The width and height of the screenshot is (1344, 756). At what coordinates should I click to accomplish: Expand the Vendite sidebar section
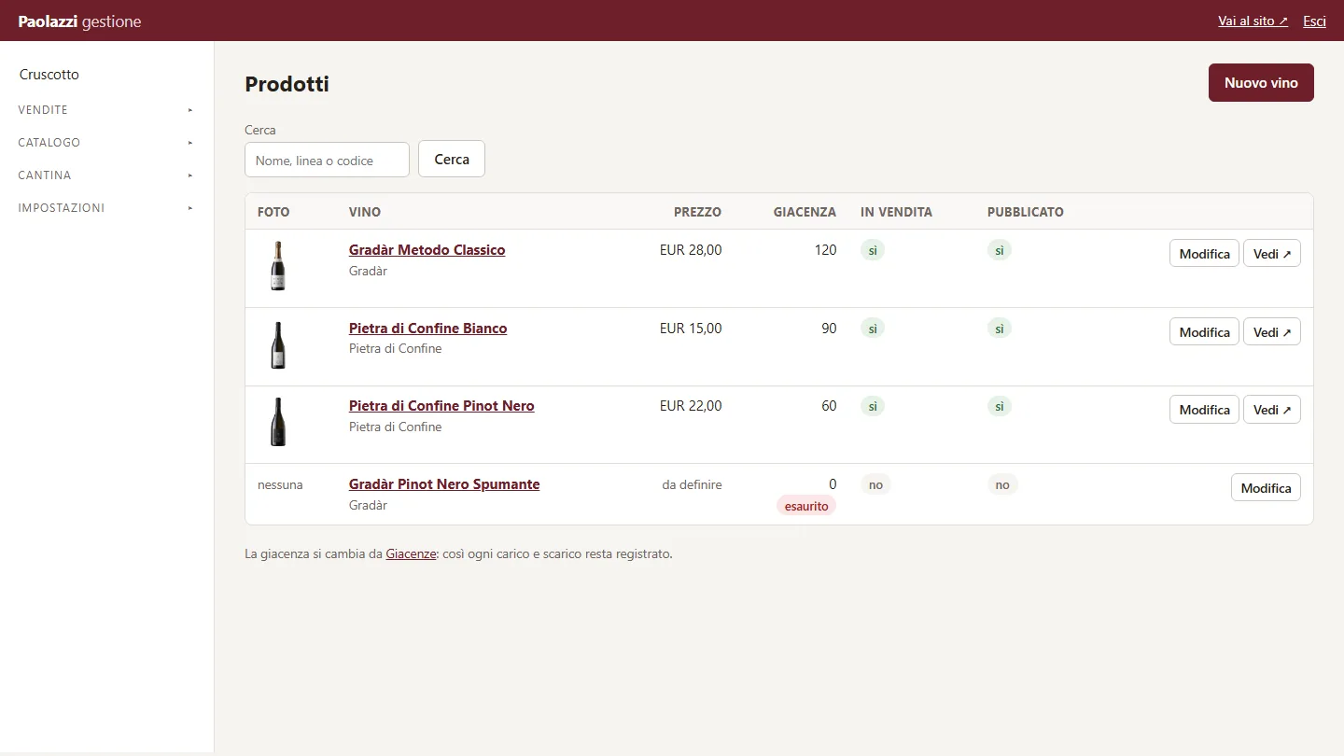[106, 110]
